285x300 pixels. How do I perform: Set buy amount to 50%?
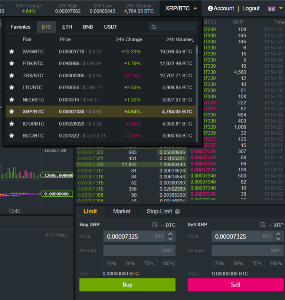(x=130, y=263)
